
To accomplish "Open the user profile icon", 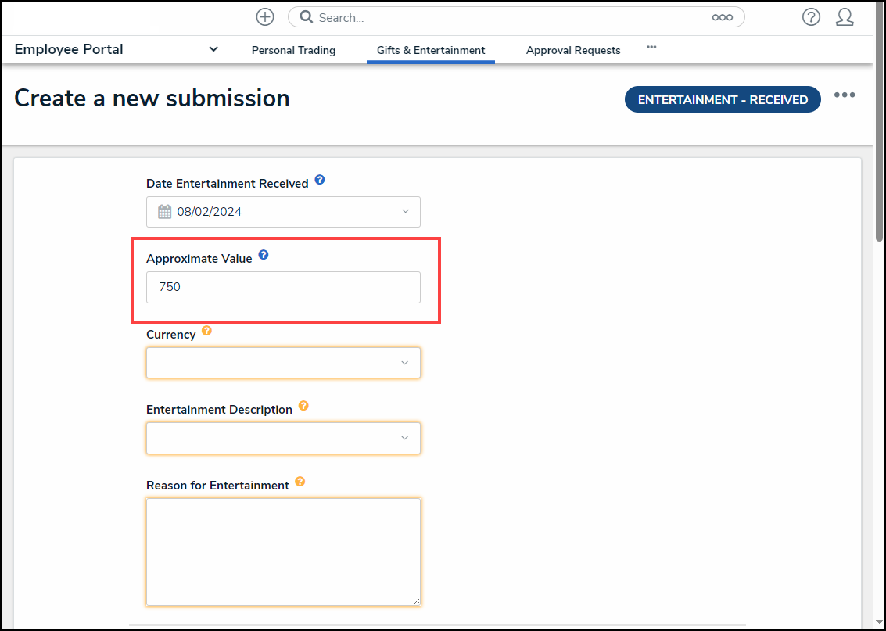I will [x=845, y=17].
